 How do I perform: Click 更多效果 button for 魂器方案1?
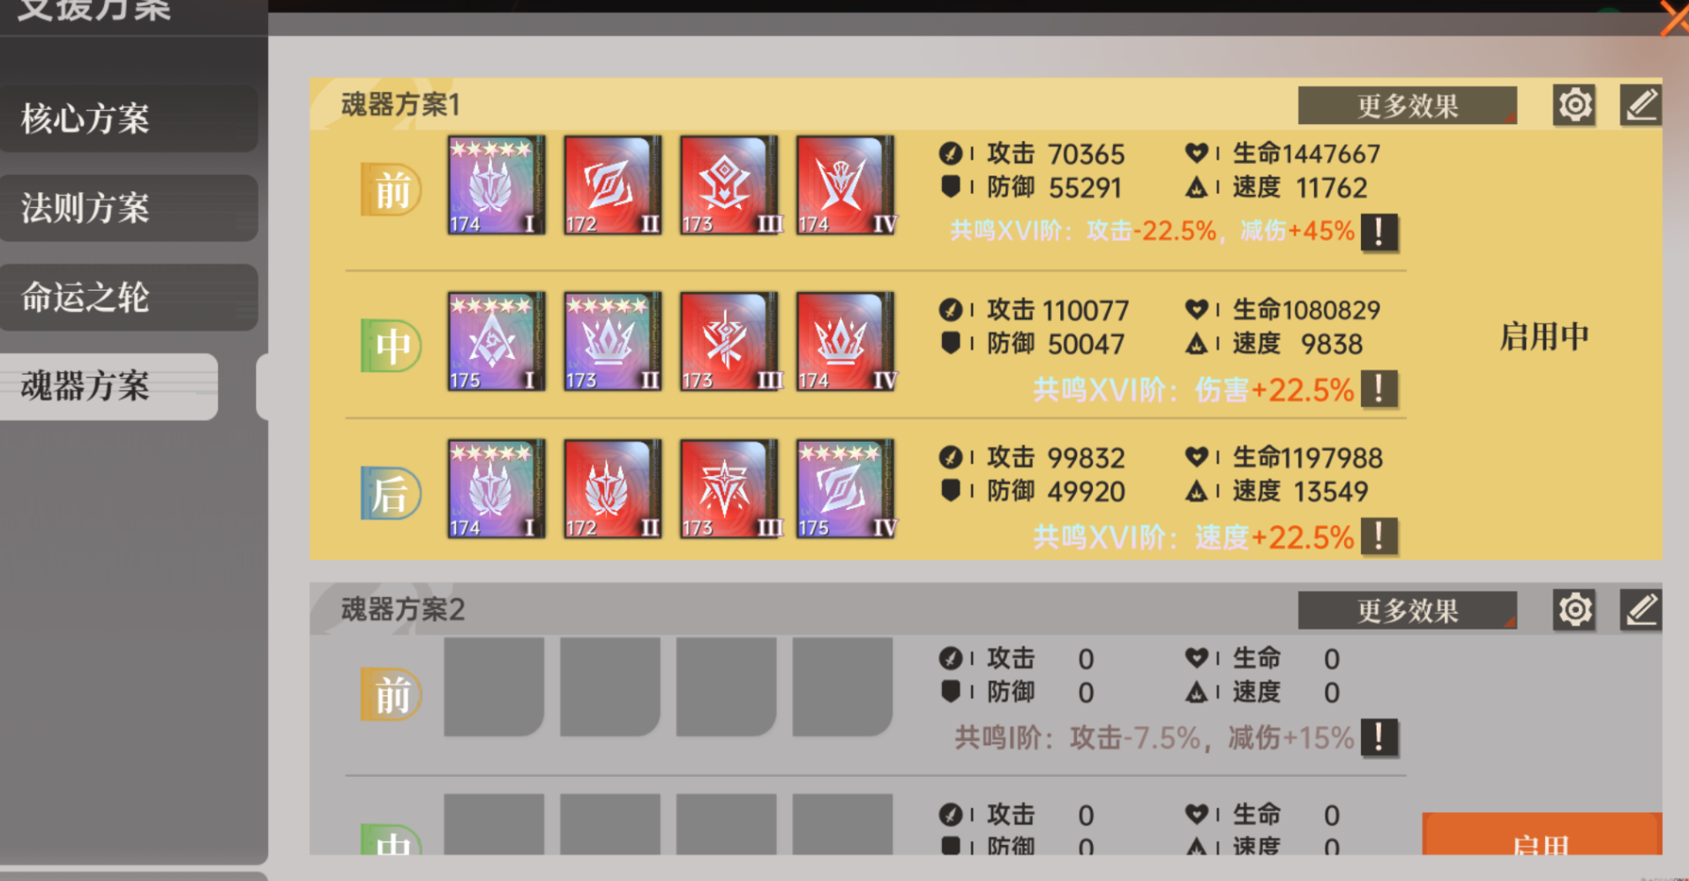tap(1407, 106)
